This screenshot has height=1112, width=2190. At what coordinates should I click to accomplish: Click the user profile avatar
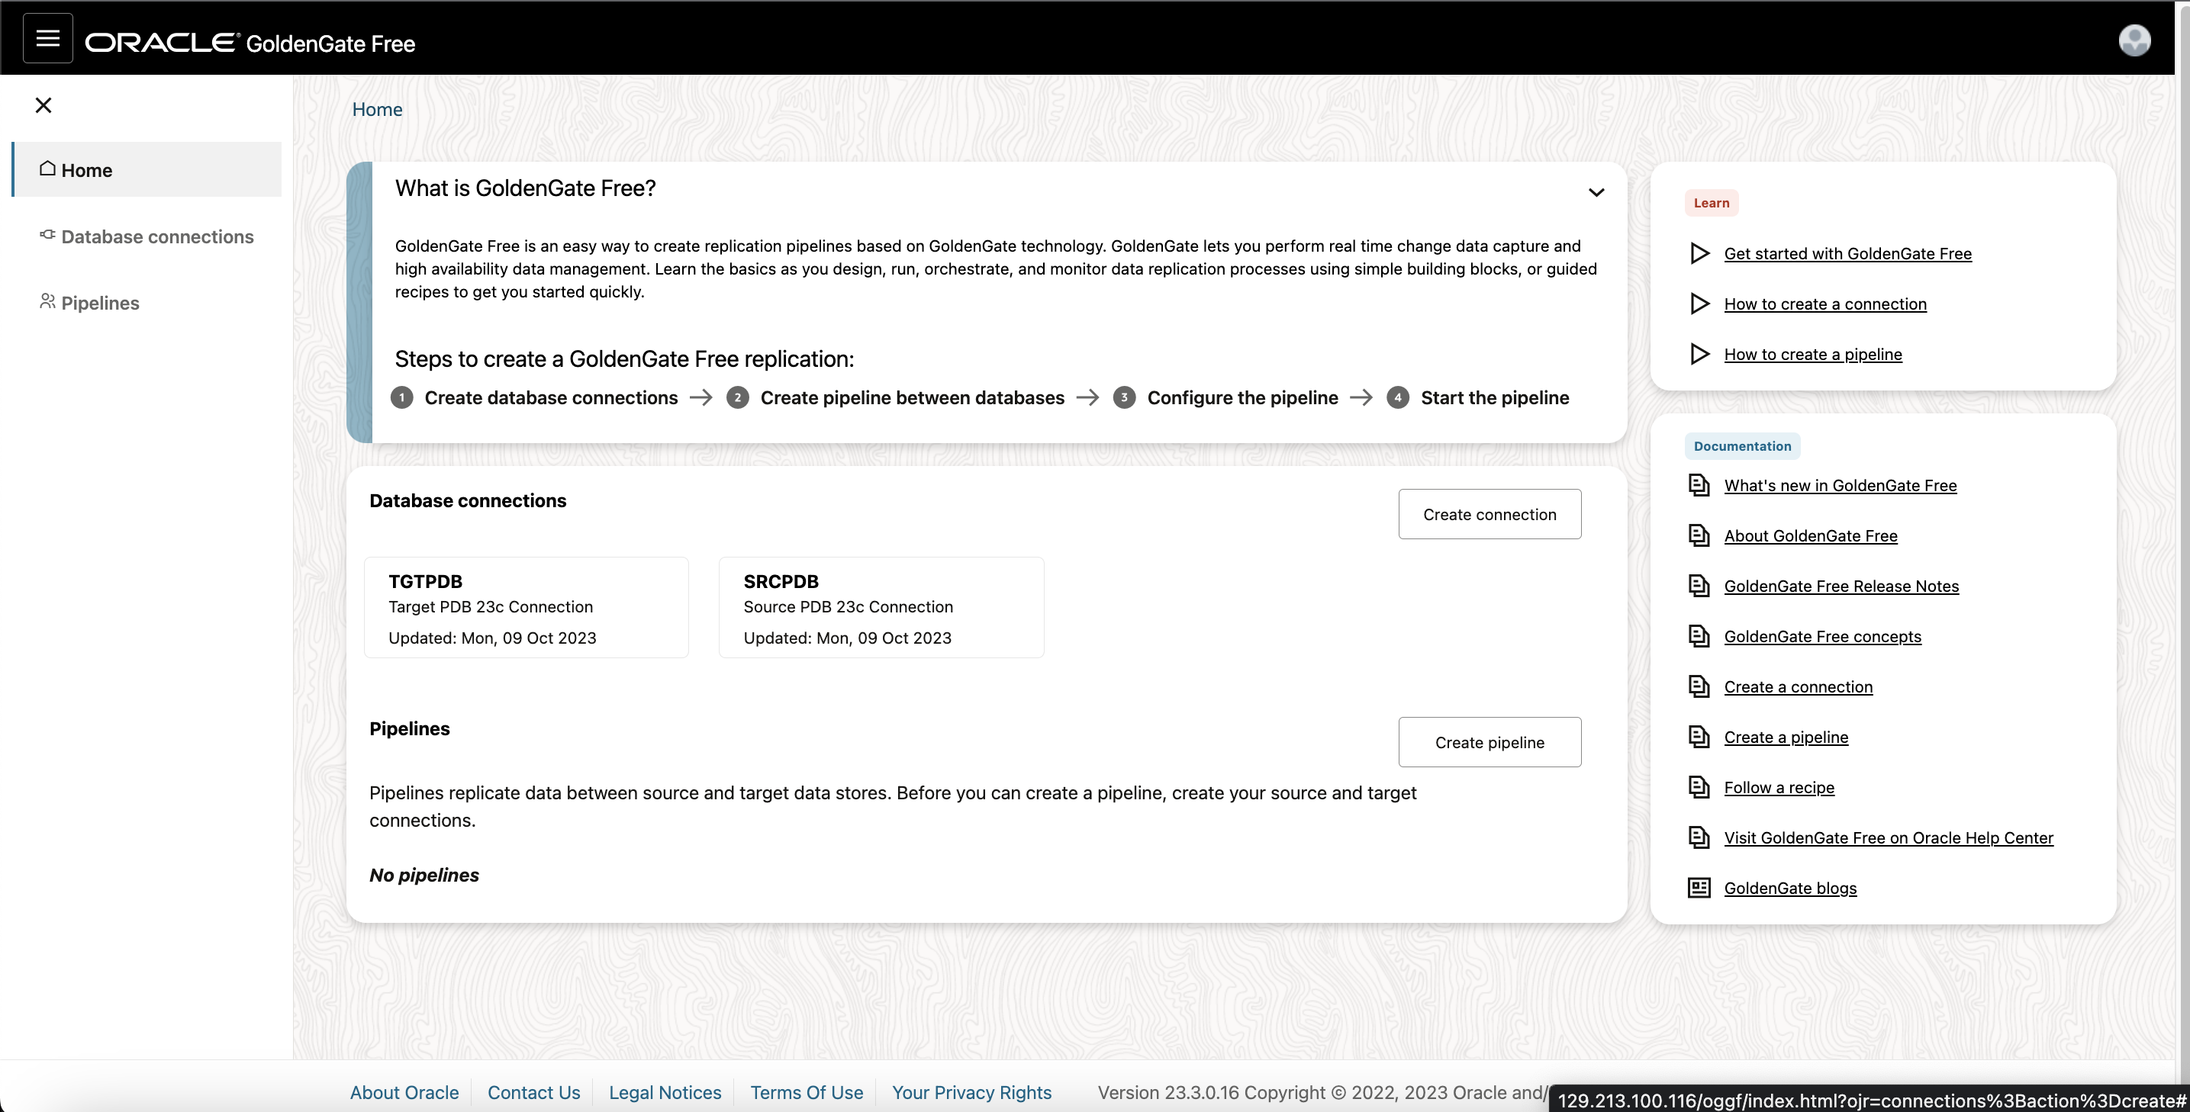(x=2135, y=39)
